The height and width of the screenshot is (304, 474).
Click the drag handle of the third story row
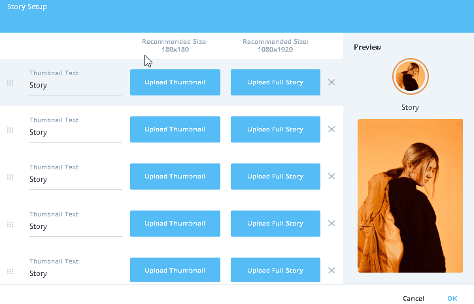coord(10,177)
